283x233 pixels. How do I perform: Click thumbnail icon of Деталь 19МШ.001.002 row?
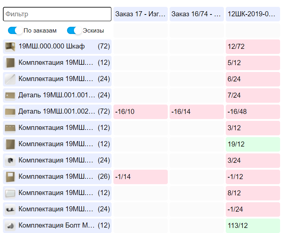pos(10,112)
